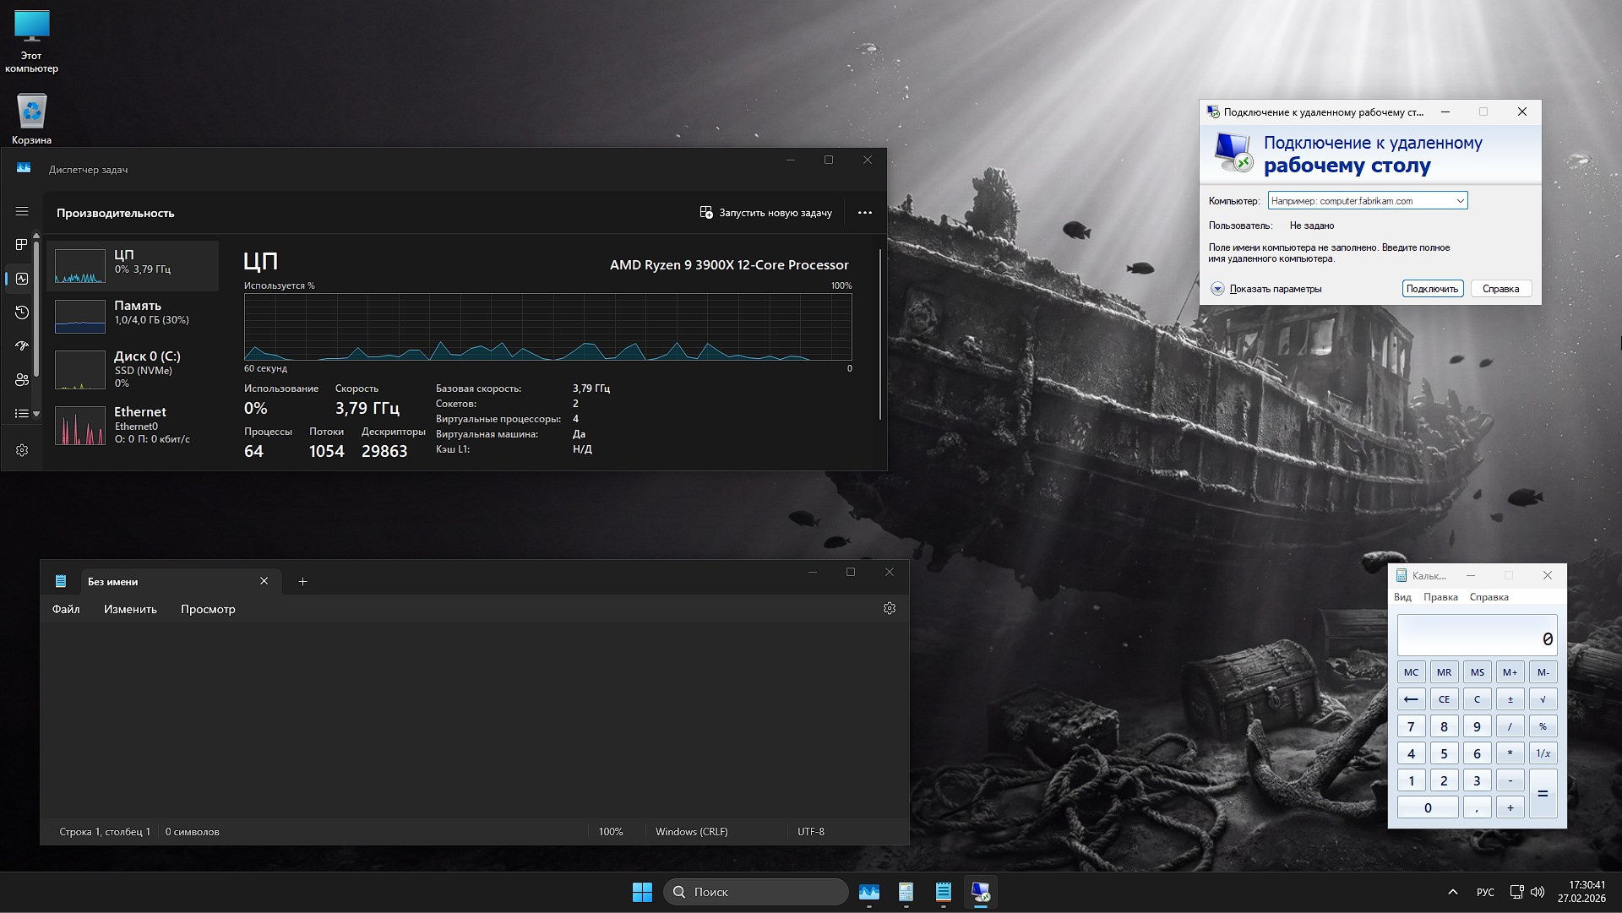Viewport: 1622px width, 913px height.
Task: Select the Users section in Task Manager
Action: [21, 380]
